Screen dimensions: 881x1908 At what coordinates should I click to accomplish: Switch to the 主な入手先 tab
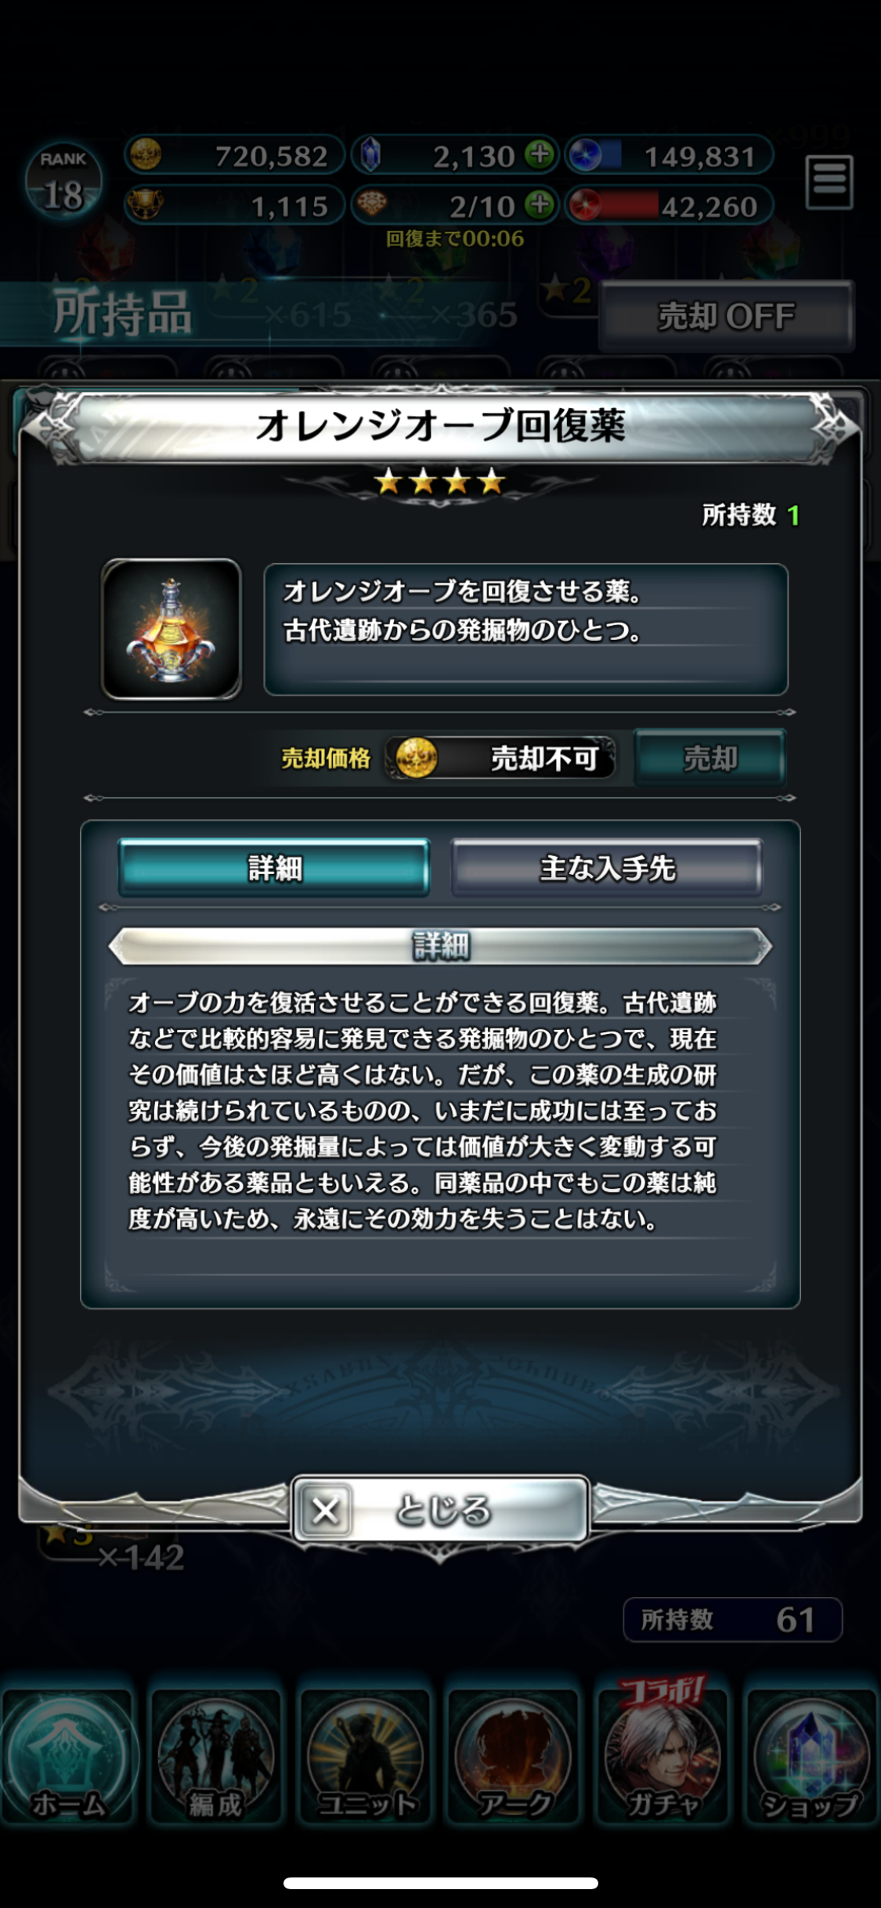tap(607, 868)
